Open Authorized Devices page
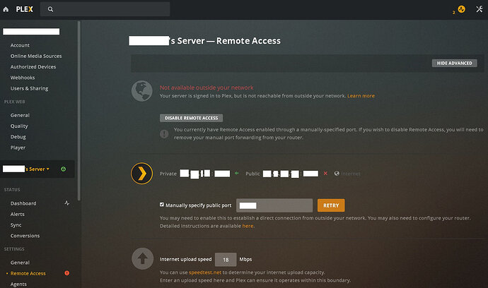The height and width of the screenshot is (288, 488). pos(33,67)
